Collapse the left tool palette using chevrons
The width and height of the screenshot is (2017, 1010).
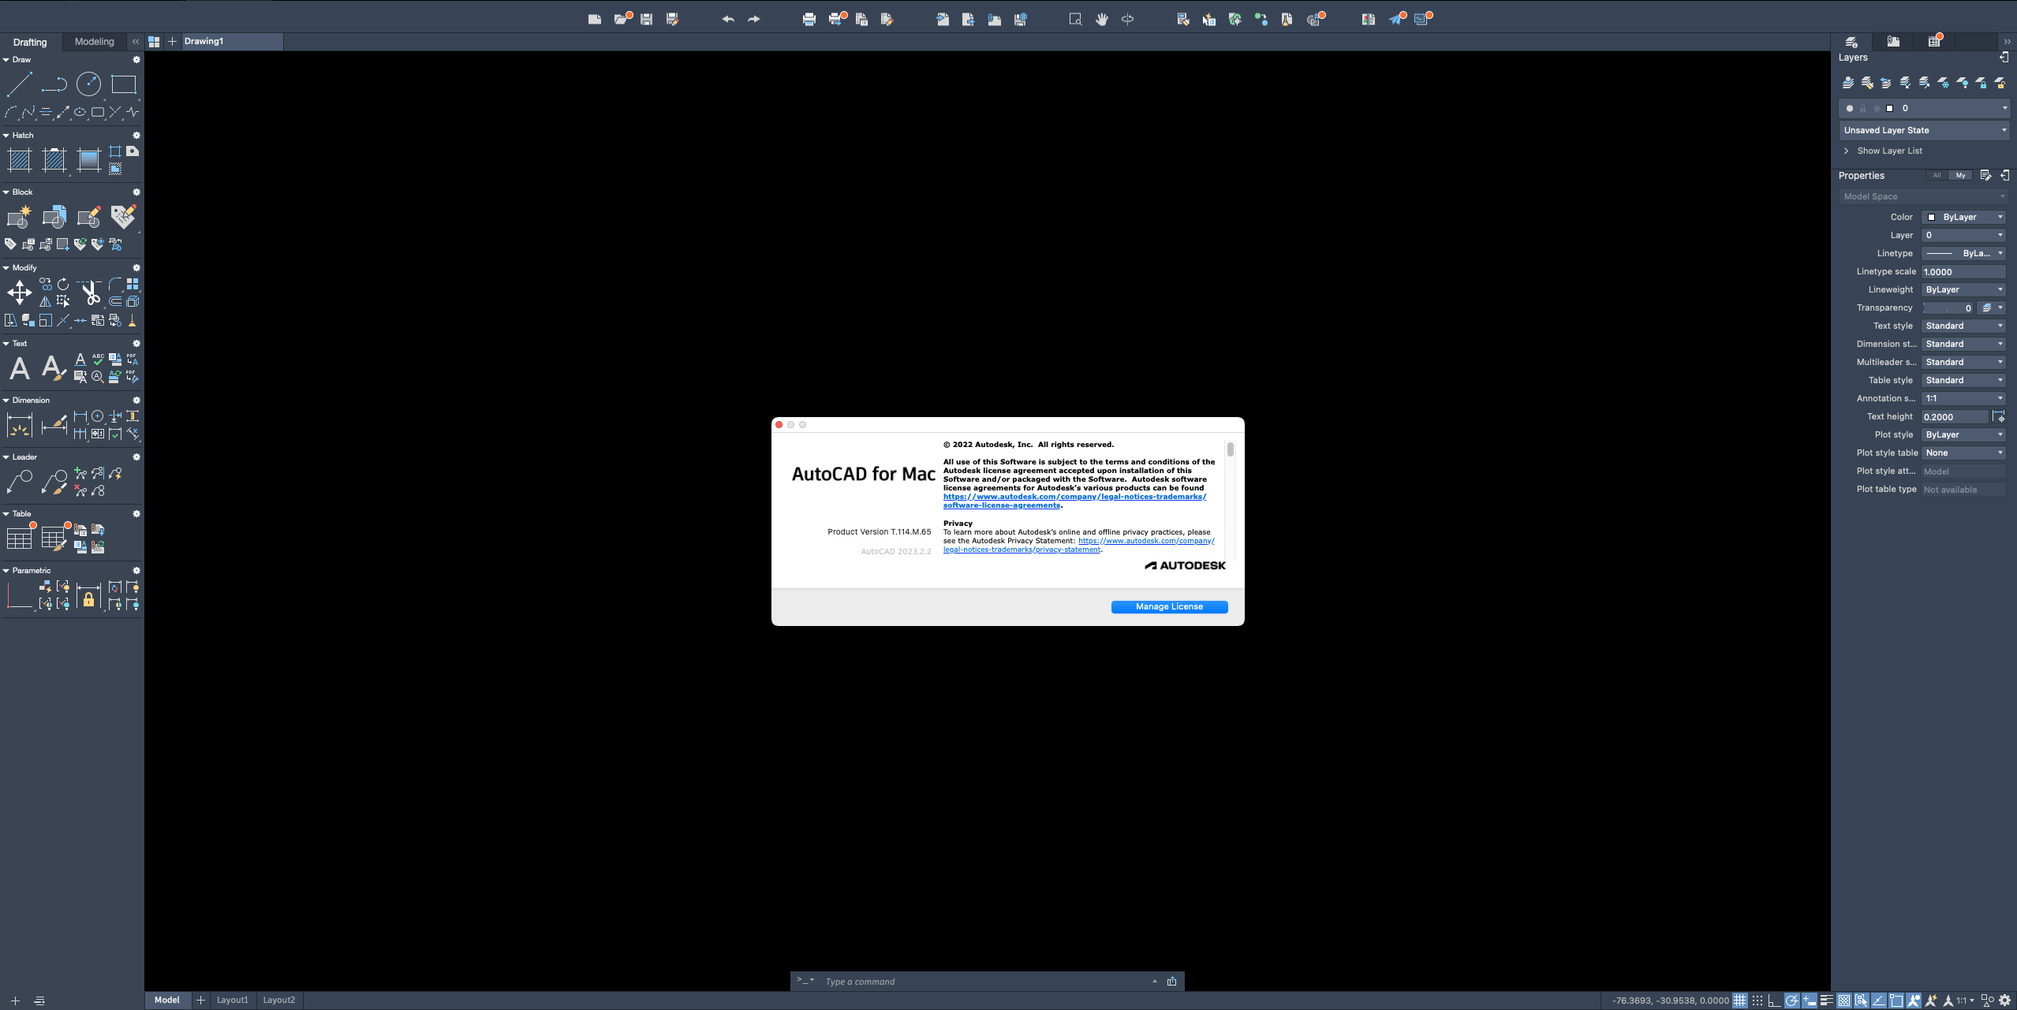pyautogui.click(x=136, y=42)
